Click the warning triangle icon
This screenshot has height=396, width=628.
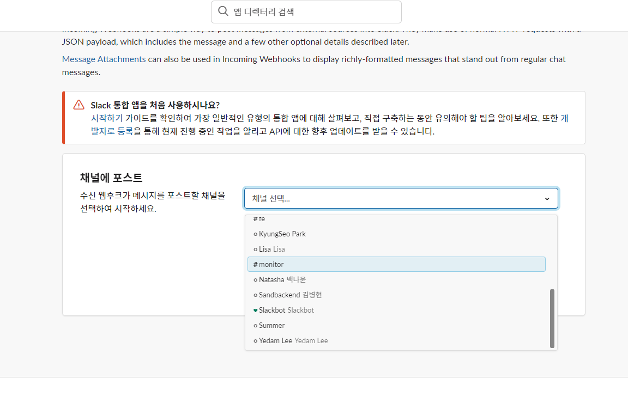tap(79, 105)
